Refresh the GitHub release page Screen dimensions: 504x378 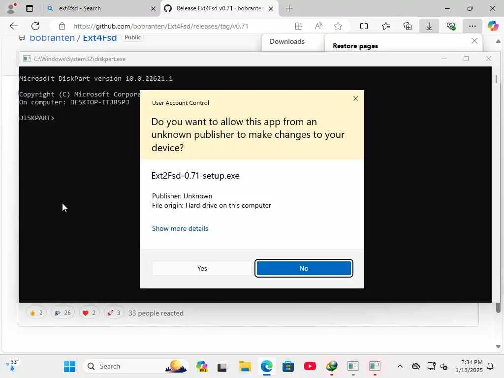(x=35, y=26)
